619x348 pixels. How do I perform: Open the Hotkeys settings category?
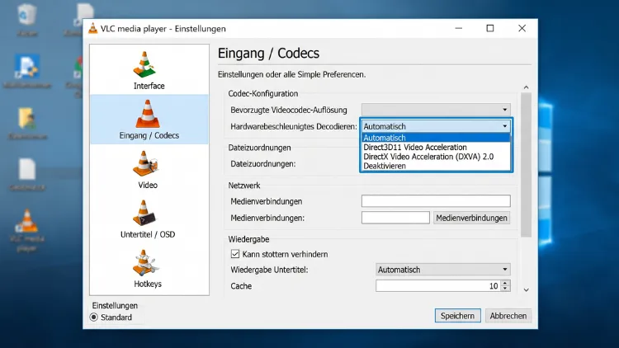[149, 268]
